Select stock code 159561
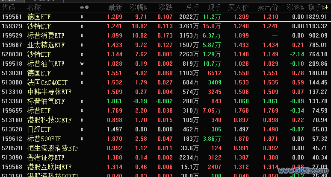The width and height of the screenshot is (331, 177). (x=12, y=17)
